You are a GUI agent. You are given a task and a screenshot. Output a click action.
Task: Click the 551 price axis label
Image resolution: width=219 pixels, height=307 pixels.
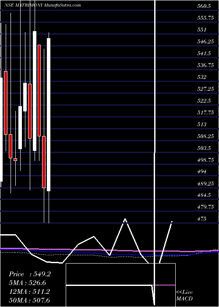tap(201, 30)
